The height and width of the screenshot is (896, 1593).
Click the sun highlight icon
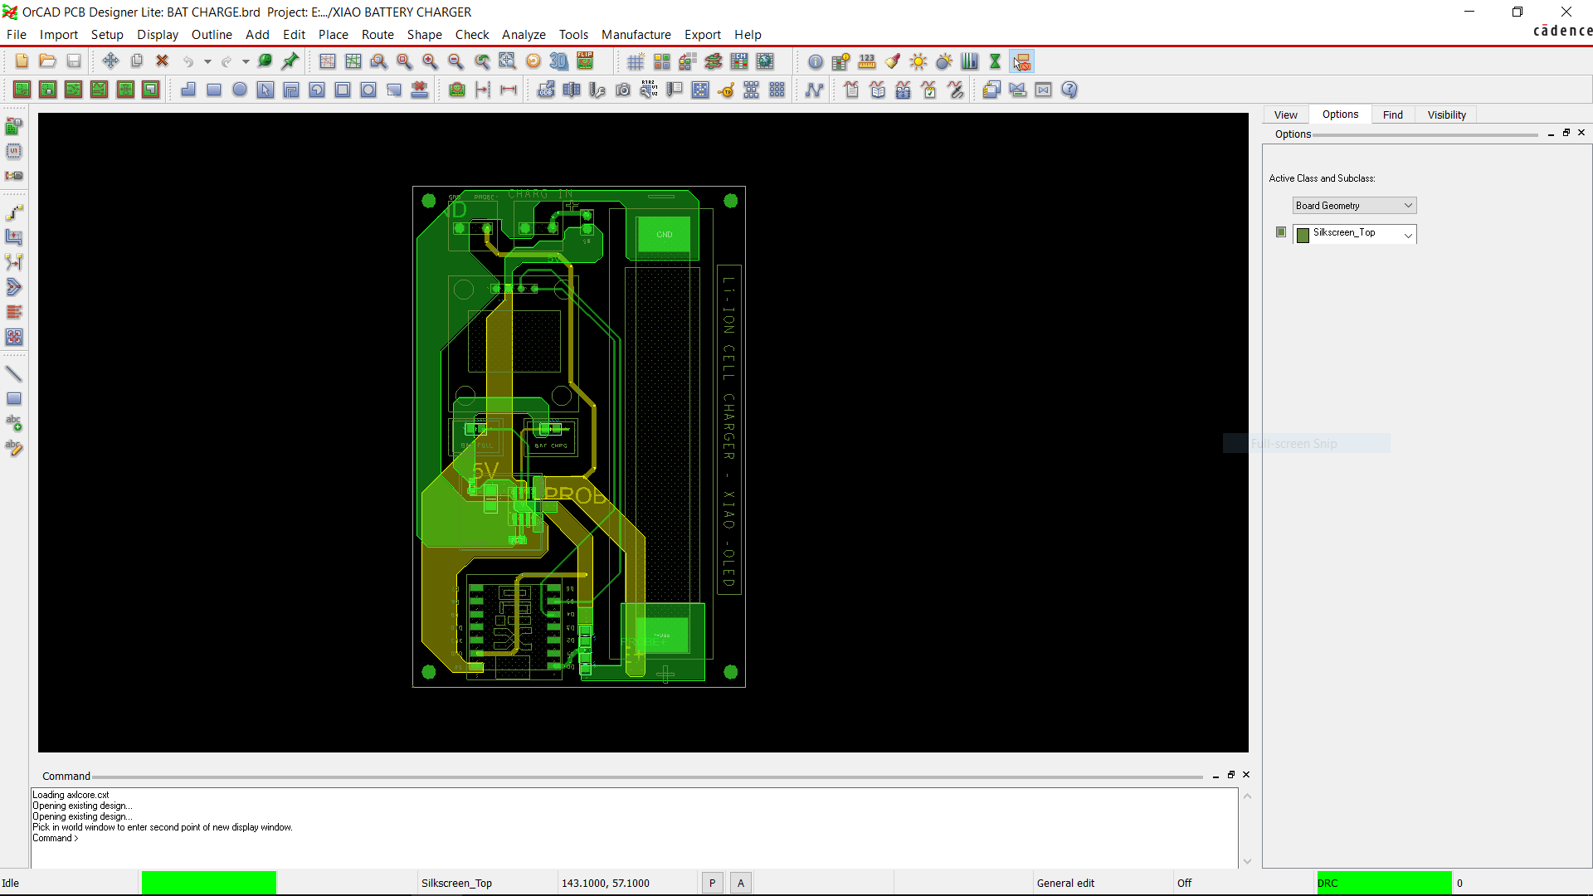(x=918, y=61)
